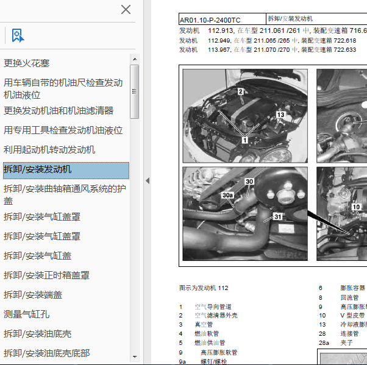Open bookmark 拆卸/安装油底壳
This screenshot has height=365, width=367.
click(37, 334)
